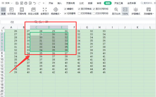This screenshot has height=97, width=156.
Task: Switch to 普通 normal view
Action: [x=3, y=11]
